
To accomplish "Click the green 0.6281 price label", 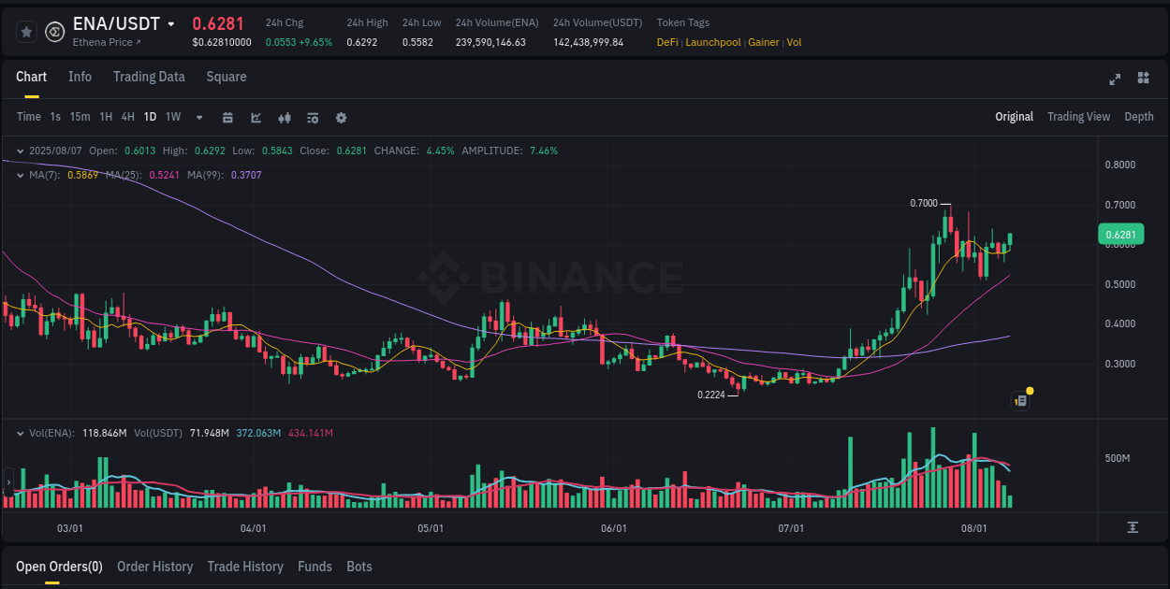I will pos(1120,234).
